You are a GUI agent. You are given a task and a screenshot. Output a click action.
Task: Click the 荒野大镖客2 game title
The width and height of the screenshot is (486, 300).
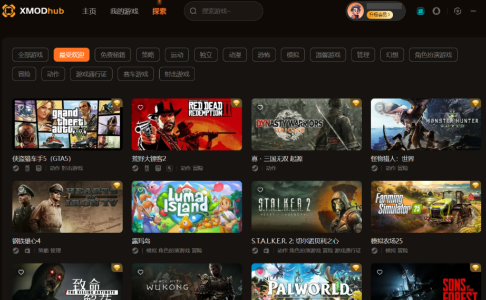(149, 159)
